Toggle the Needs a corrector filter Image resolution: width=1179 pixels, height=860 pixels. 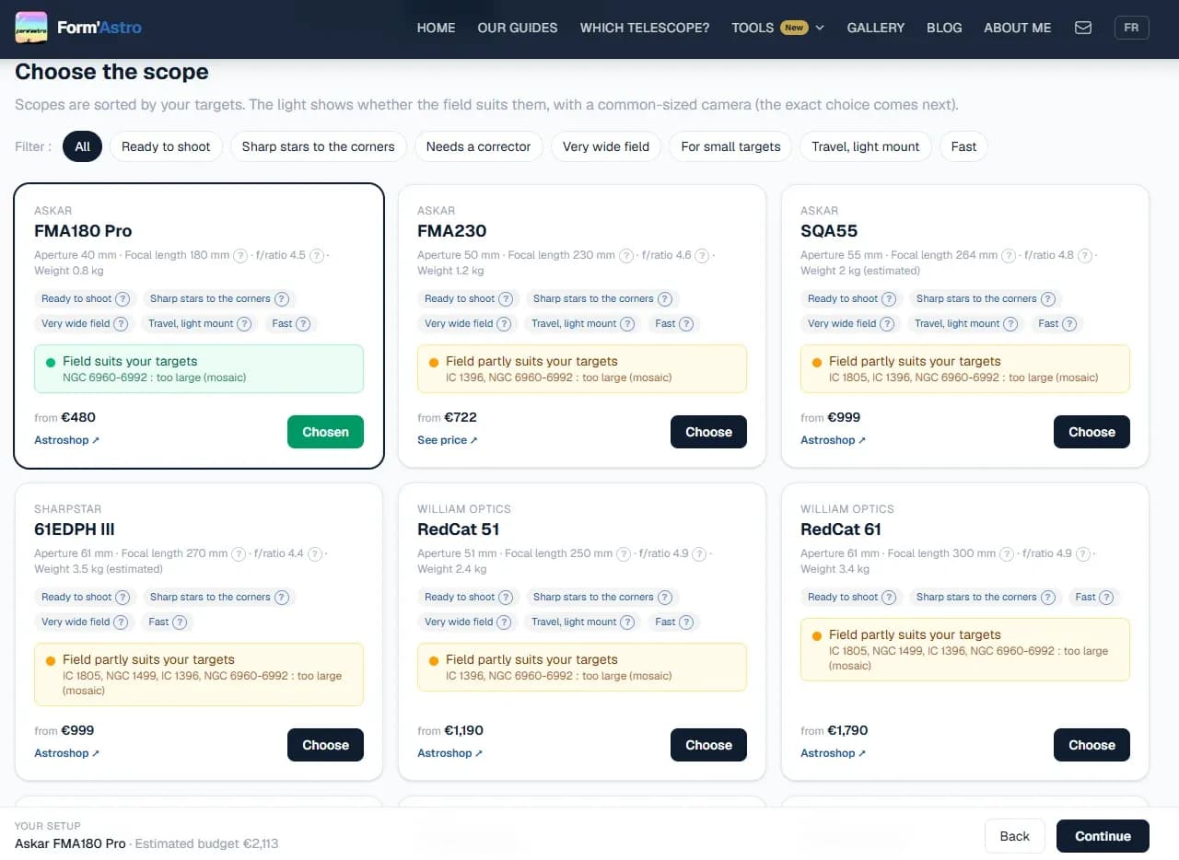coord(478,146)
